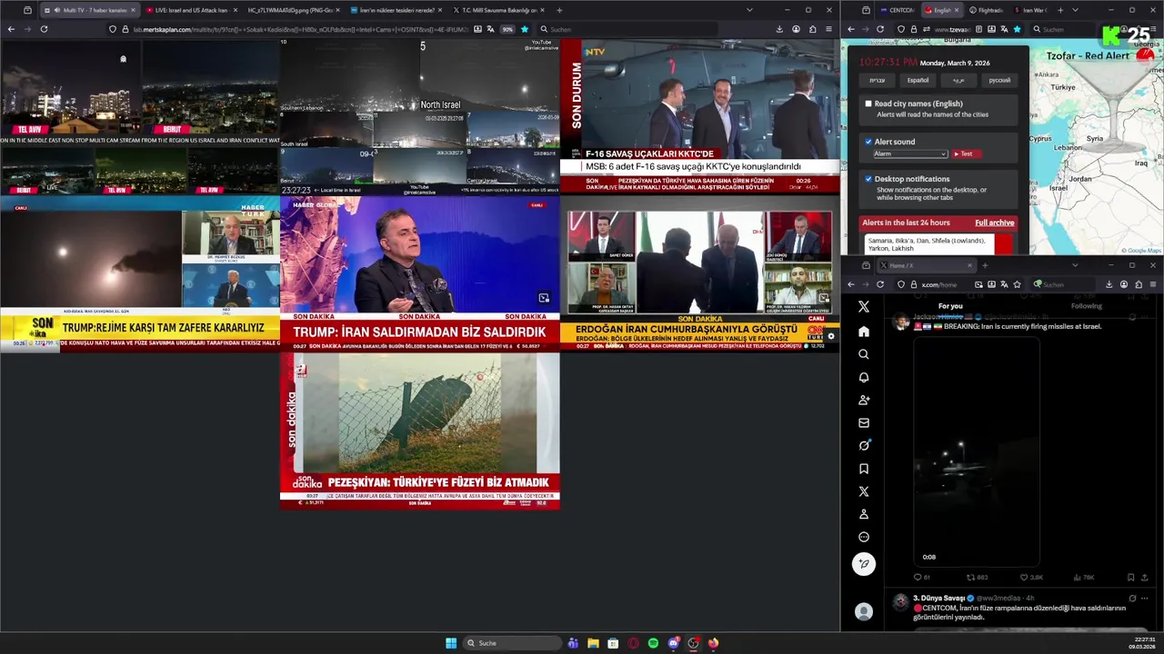
Task: Open the Windows Start menu
Action: 451,643
